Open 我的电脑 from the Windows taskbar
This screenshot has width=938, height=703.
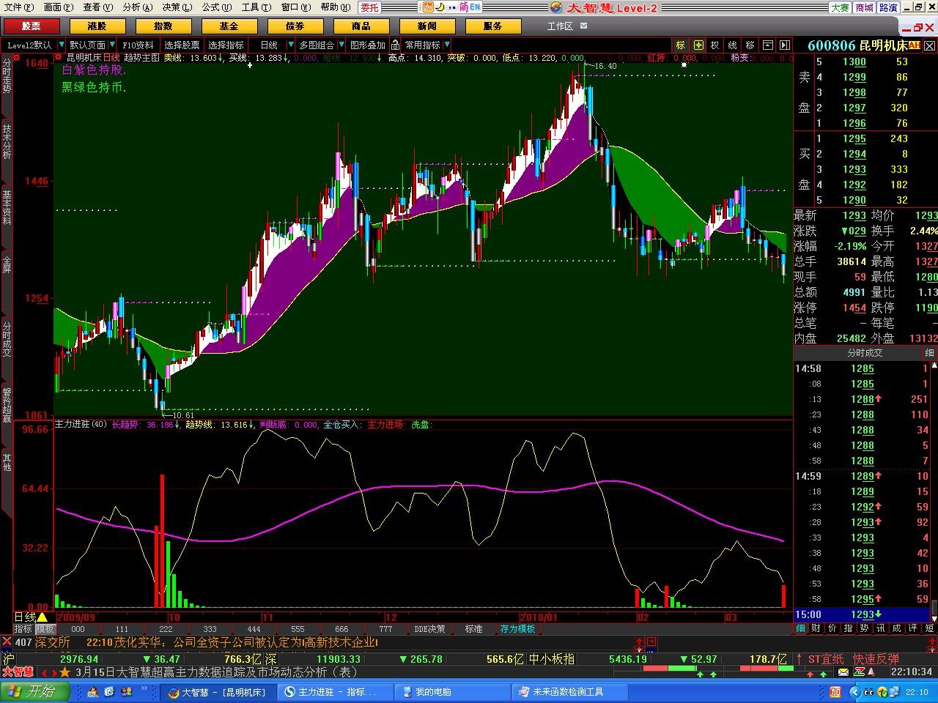432,691
